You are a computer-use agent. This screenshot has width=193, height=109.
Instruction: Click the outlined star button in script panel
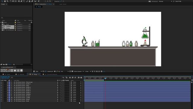(18, 71)
